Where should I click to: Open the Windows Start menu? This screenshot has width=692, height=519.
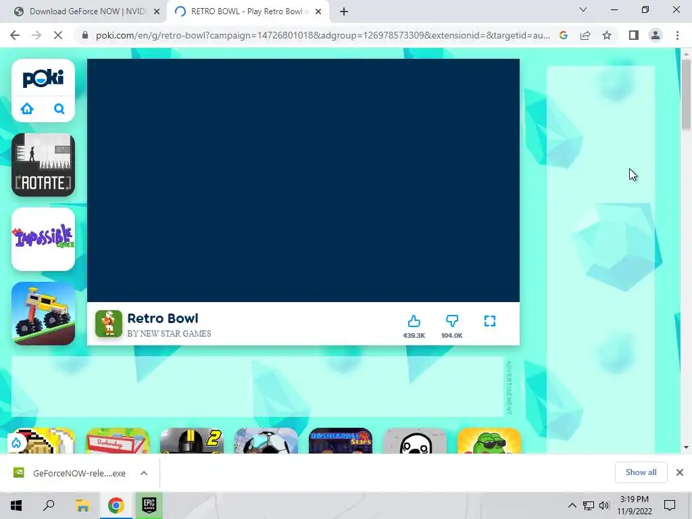tap(16, 505)
